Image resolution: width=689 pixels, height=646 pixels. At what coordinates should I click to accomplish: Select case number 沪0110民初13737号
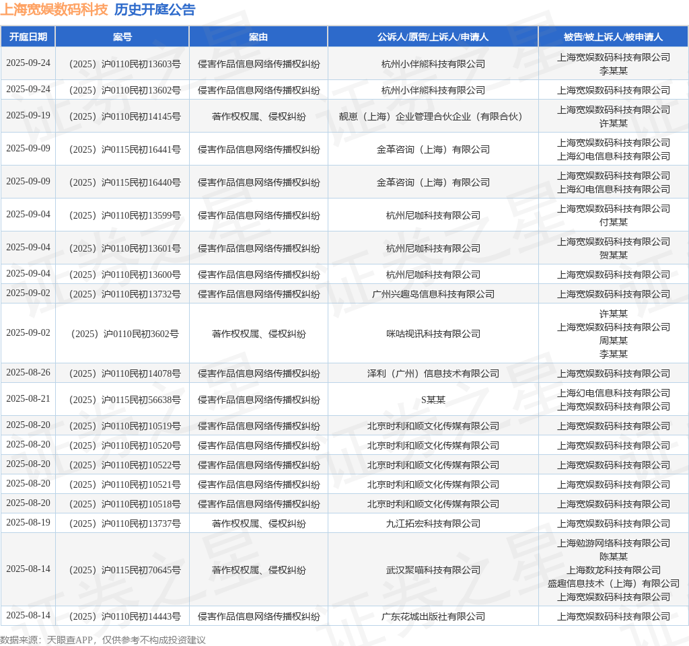pyautogui.click(x=124, y=524)
